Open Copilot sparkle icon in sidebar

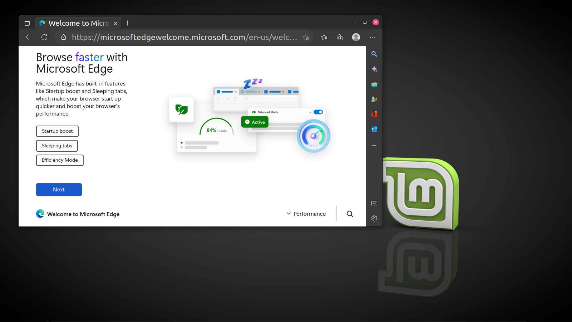[x=374, y=69]
